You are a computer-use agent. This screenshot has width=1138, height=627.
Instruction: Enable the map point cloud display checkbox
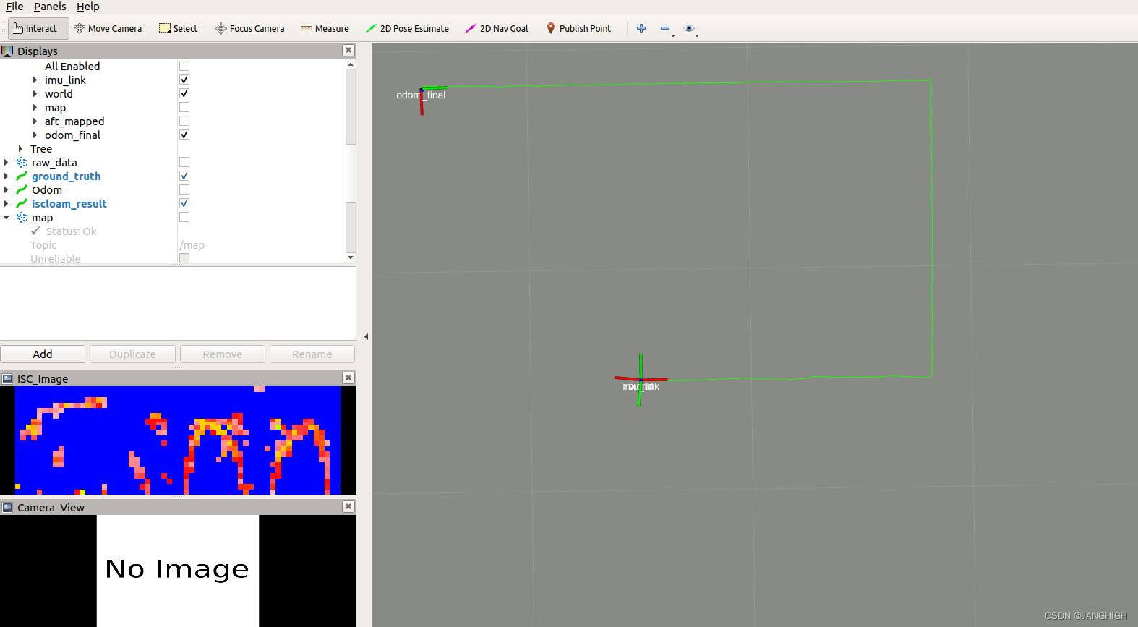(184, 217)
